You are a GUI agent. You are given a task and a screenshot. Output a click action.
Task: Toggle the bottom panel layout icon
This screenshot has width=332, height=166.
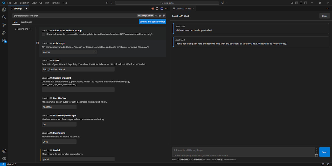[x=301, y=3]
